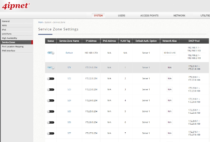This screenshot has width=210, height=142.
Task: Select General in the sidebar
Action: [6, 21]
